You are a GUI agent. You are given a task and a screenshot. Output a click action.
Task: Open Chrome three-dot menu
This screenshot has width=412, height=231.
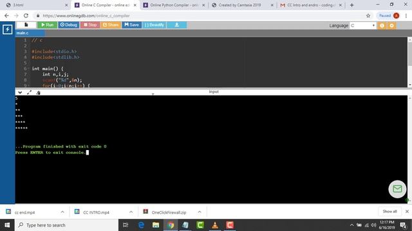tap(406, 15)
